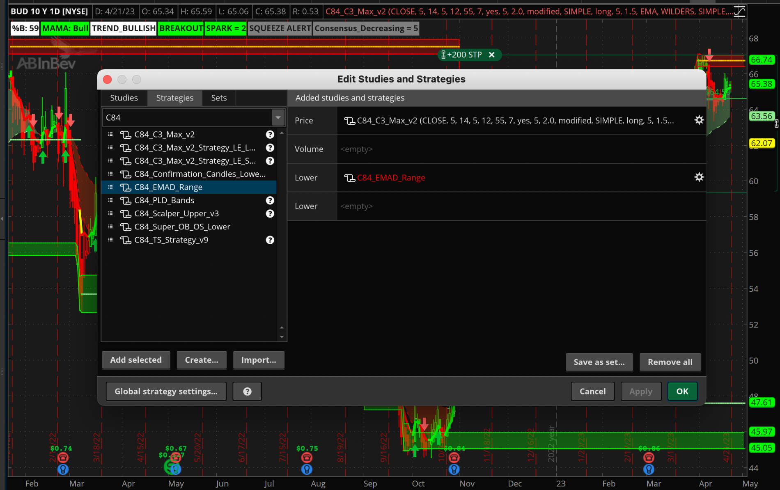
Task: Click list handle icon beside C84_Super_OB_OS_Lower
Action: (x=110, y=227)
